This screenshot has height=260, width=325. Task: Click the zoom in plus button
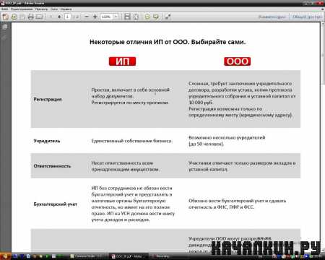[95, 17]
